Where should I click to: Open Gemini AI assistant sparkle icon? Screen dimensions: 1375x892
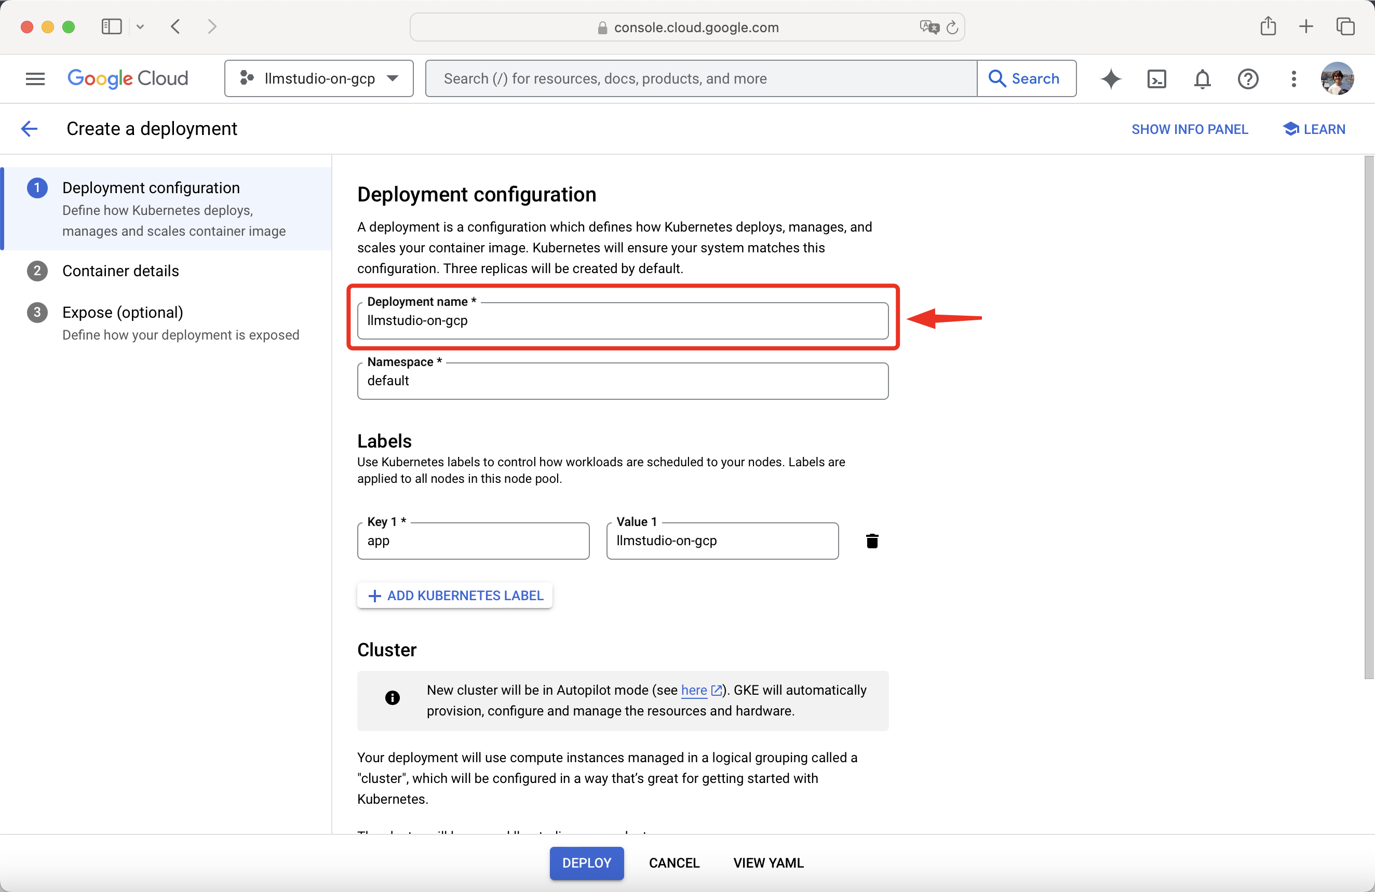coord(1110,78)
